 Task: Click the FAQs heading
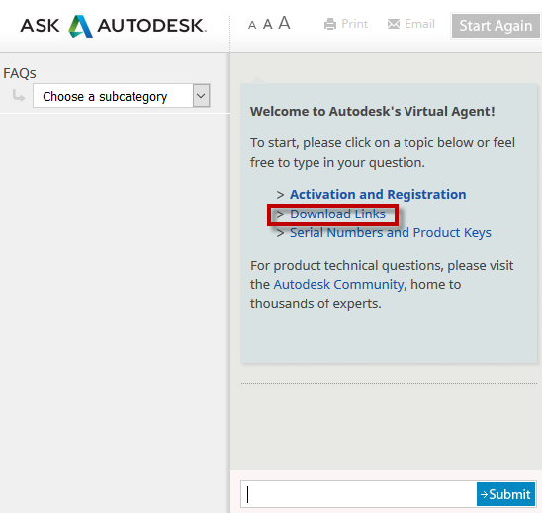point(20,73)
